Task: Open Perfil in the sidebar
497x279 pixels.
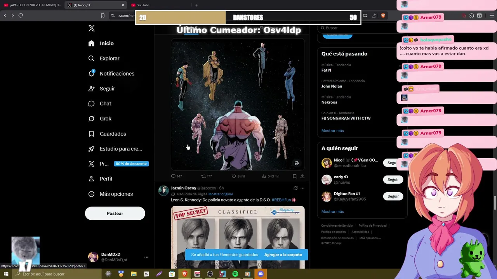Action: pyautogui.click(x=100, y=179)
